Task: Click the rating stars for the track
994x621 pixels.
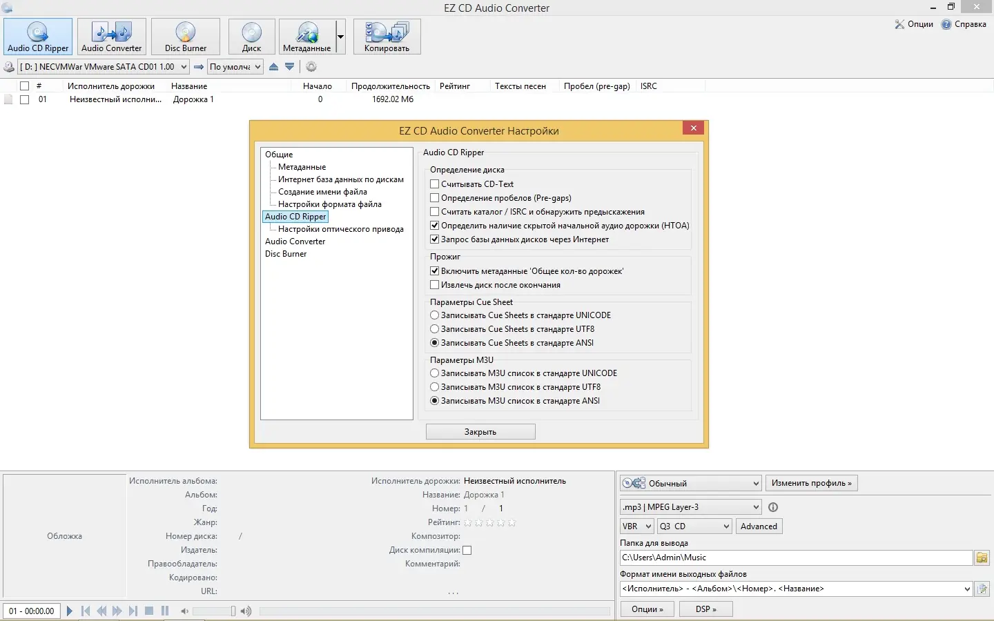Action: tap(489, 523)
